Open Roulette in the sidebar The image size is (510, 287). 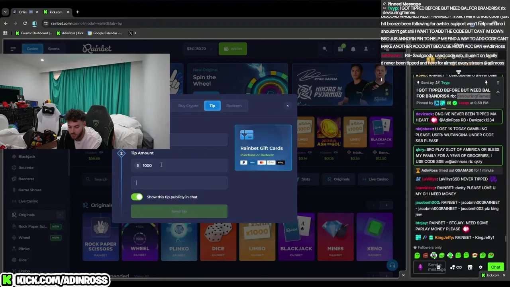tap(26, 168)
